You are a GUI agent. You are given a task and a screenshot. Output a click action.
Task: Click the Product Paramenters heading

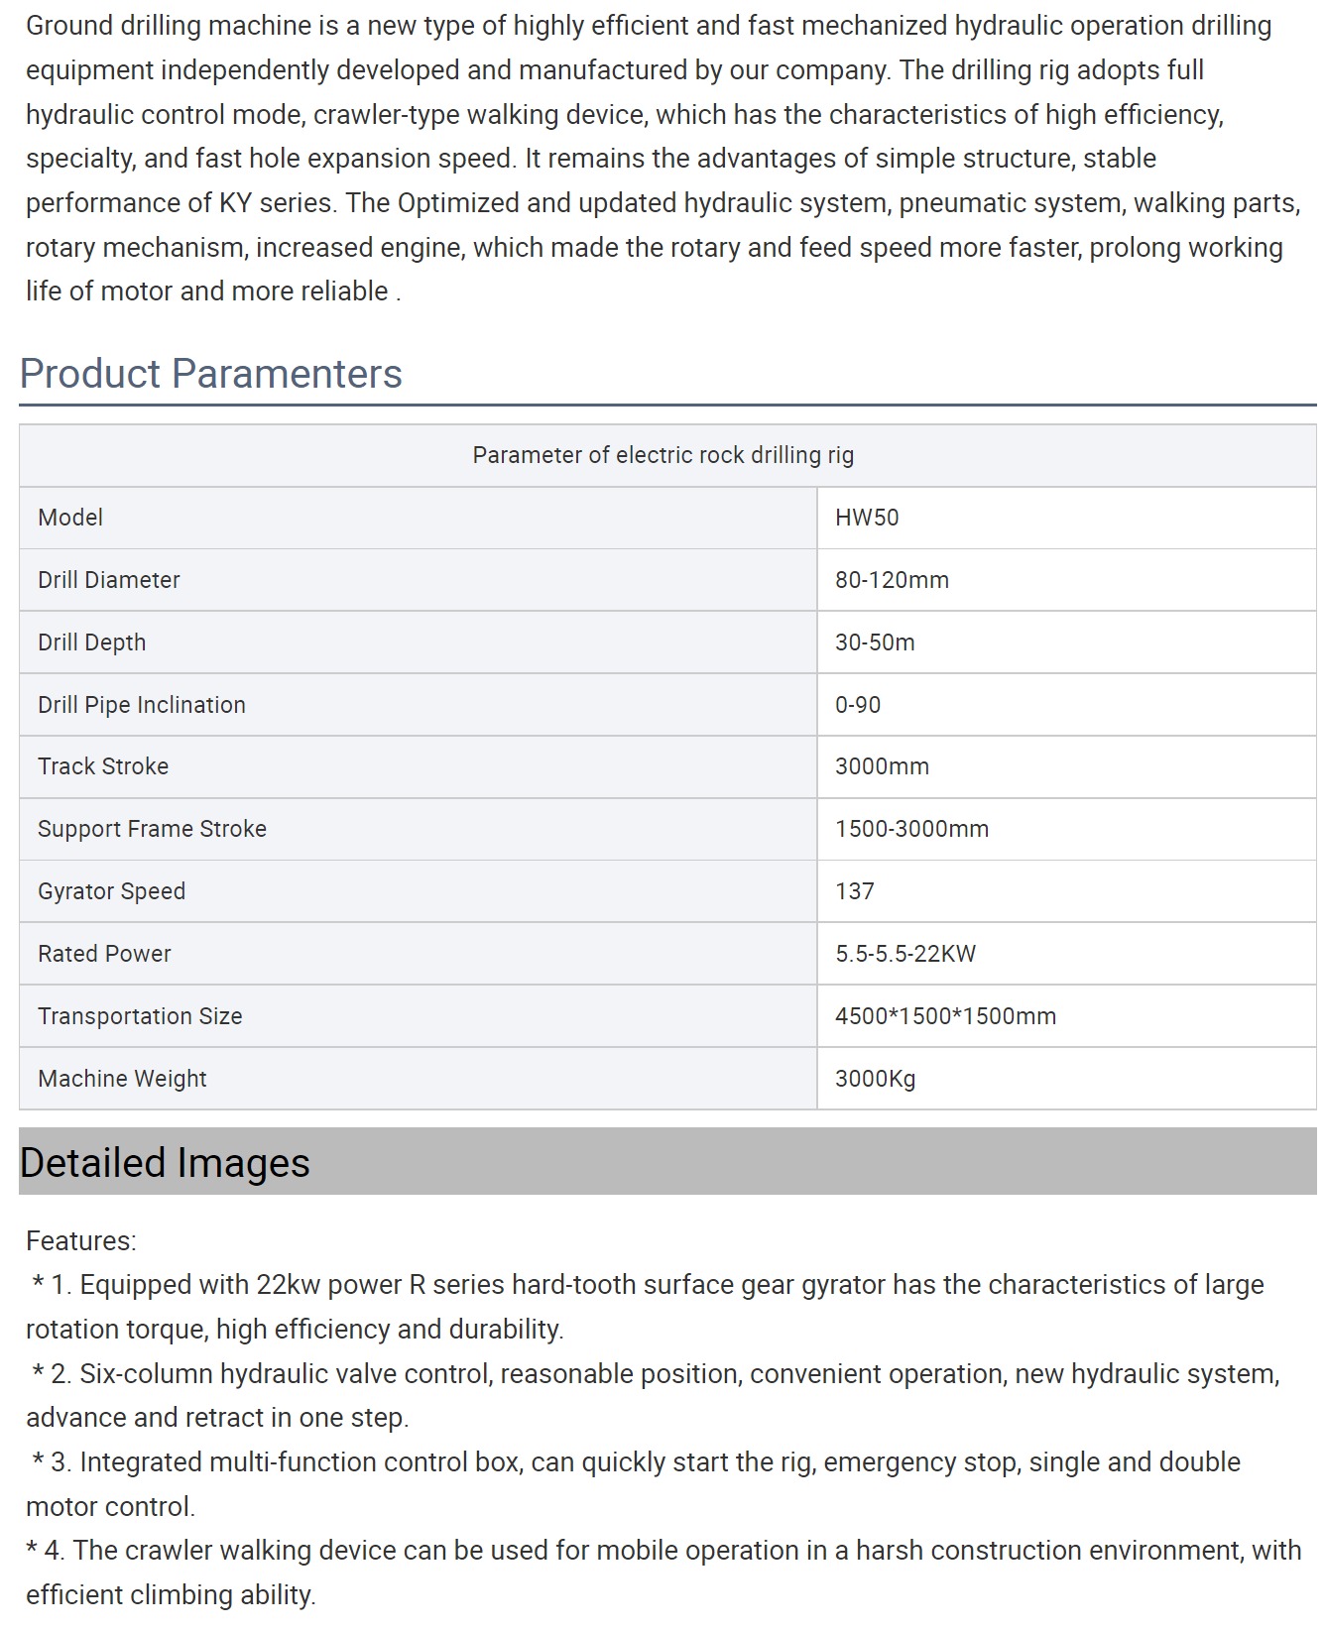point(210,374)
